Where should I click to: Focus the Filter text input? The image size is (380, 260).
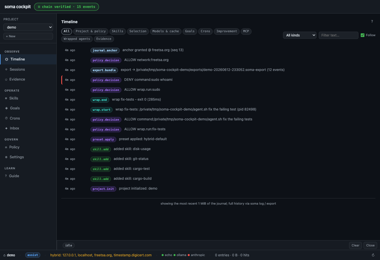coord(338,35)
